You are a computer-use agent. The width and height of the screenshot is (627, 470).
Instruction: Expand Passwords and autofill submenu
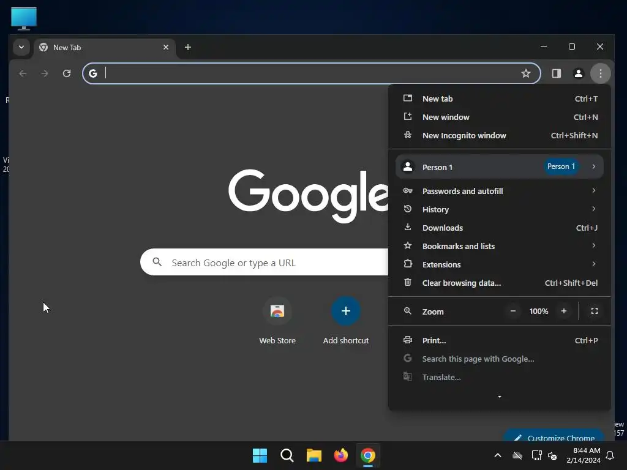(500, 191)
